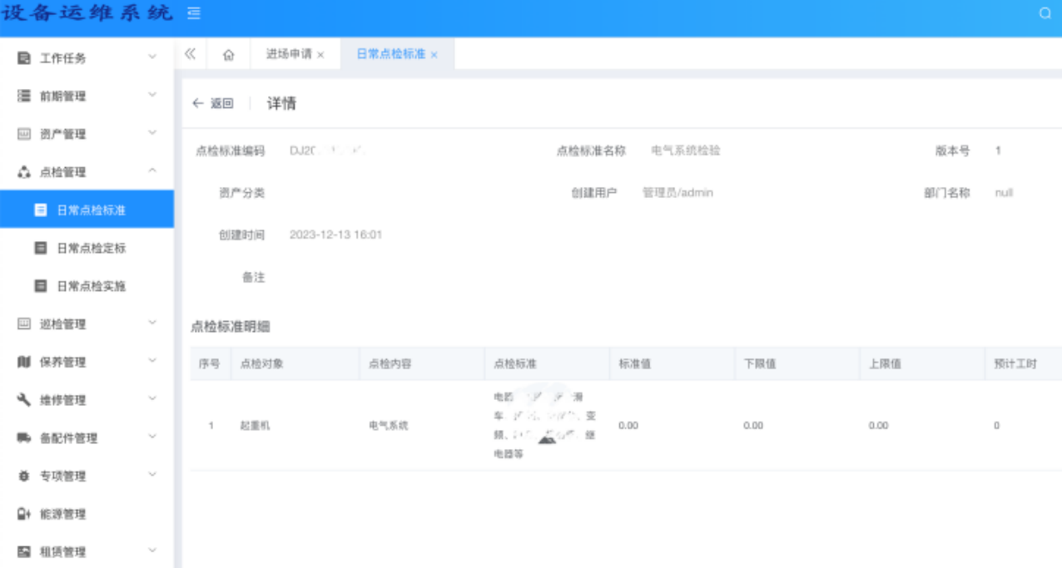Click the search icon in header

coord(1045,13)
